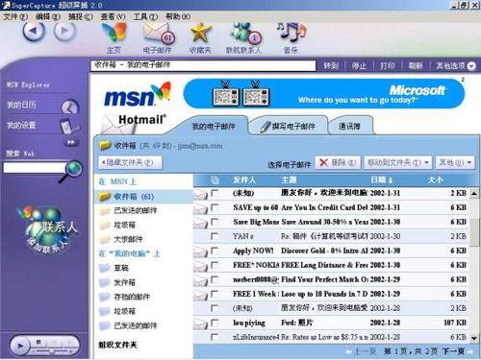
Task: Open My Calendar clock icon
Action: 70,107
